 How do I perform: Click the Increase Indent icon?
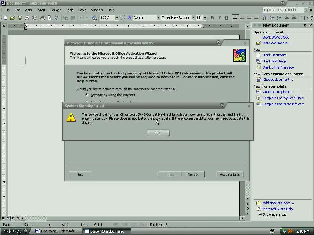[x=294, y=18]
